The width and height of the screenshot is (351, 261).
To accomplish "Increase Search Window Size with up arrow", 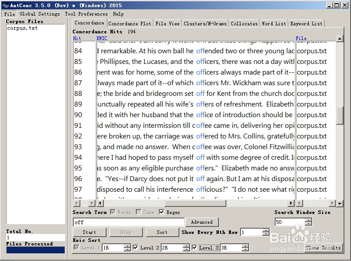I will coord(308,220).
